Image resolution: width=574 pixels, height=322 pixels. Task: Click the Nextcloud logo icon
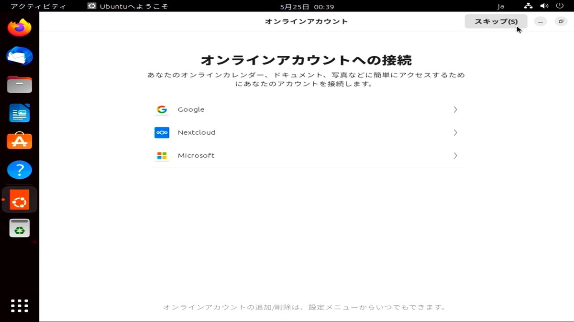point(162,132)
